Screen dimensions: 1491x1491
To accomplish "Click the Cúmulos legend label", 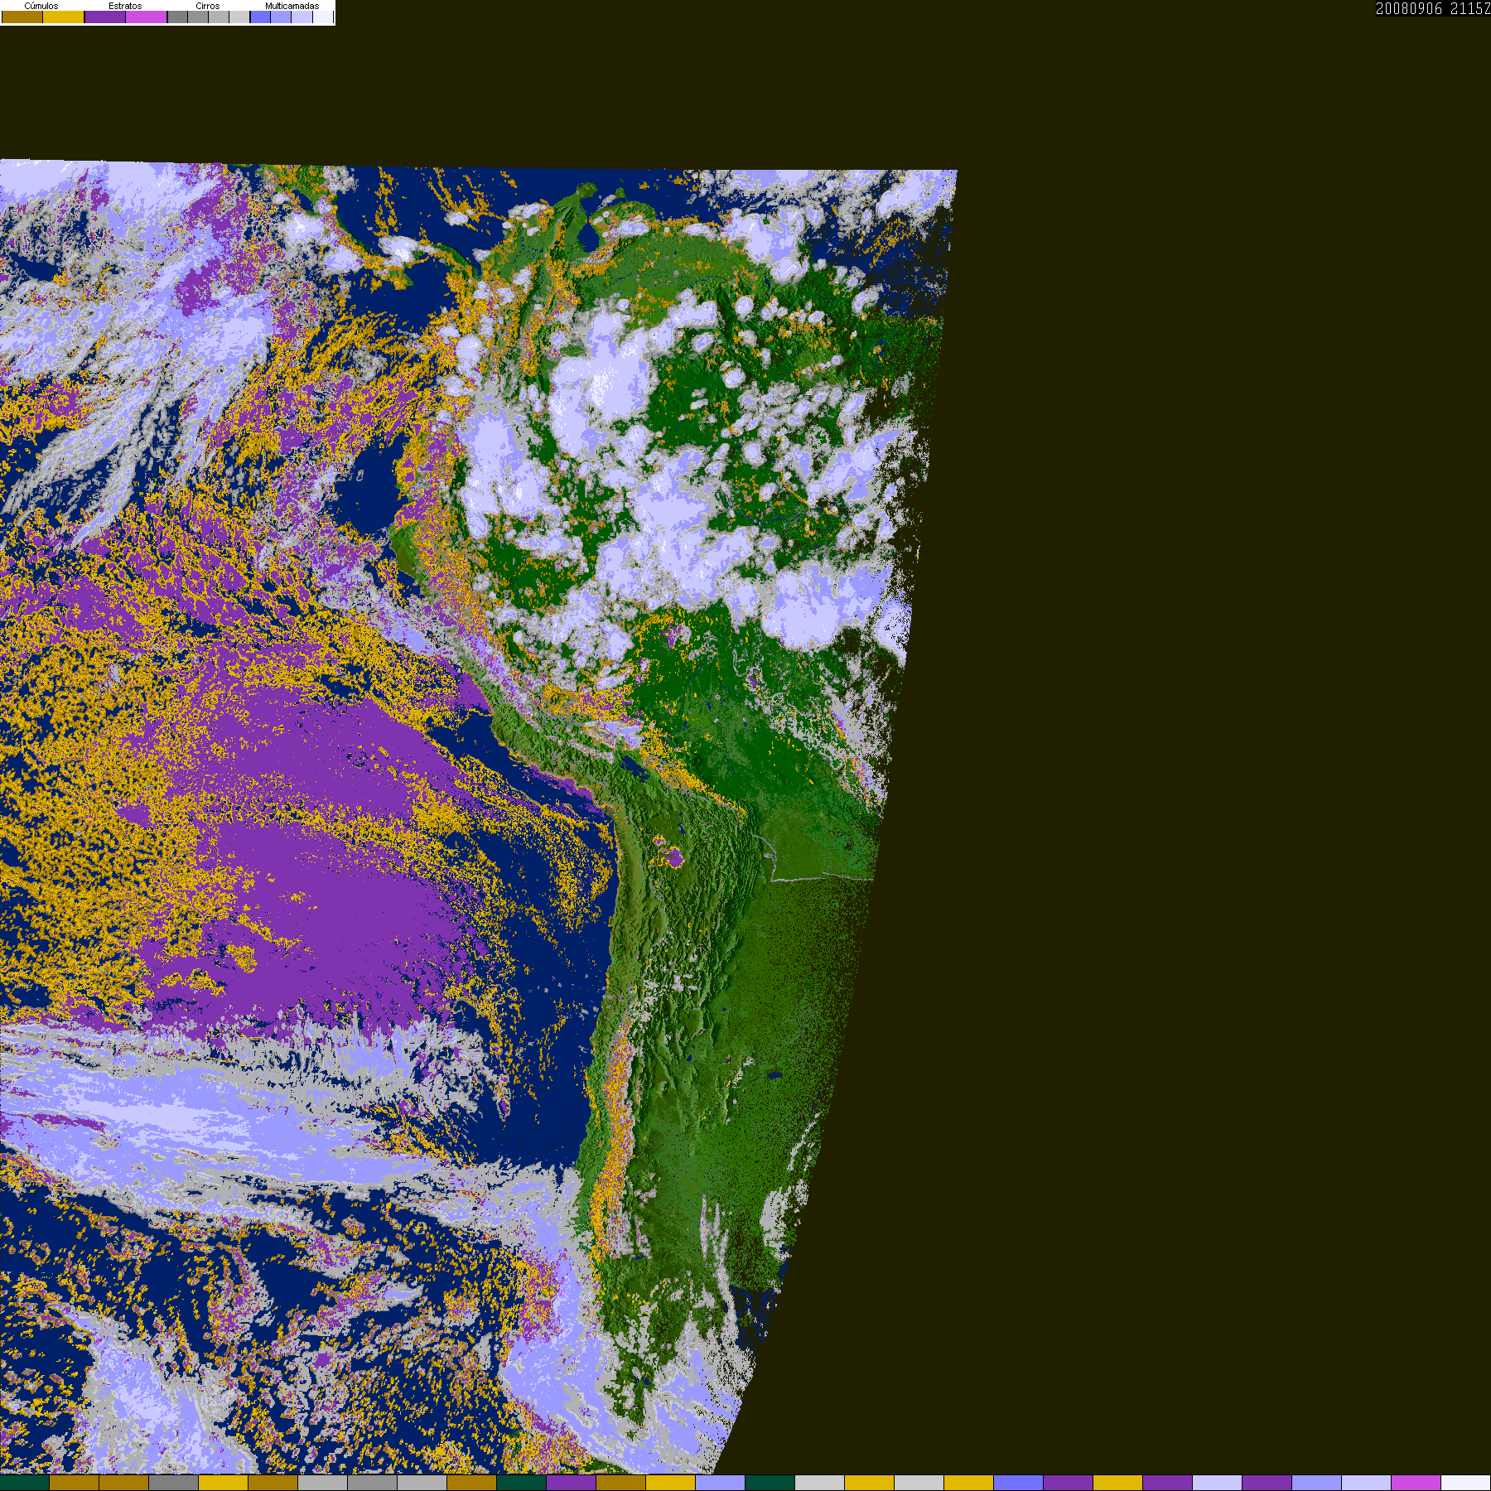I will [x=41, y=6].
